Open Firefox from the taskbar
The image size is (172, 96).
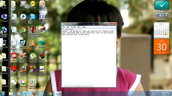point(34,94)
